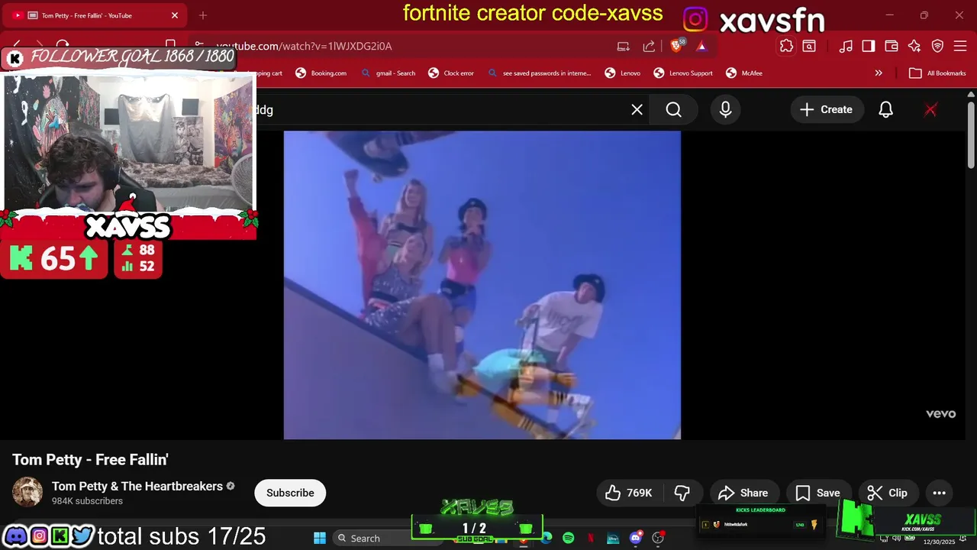The image size is (977, 550).
Task: Toggle the browser sidebar panel icon
Action: click(869, 46)
